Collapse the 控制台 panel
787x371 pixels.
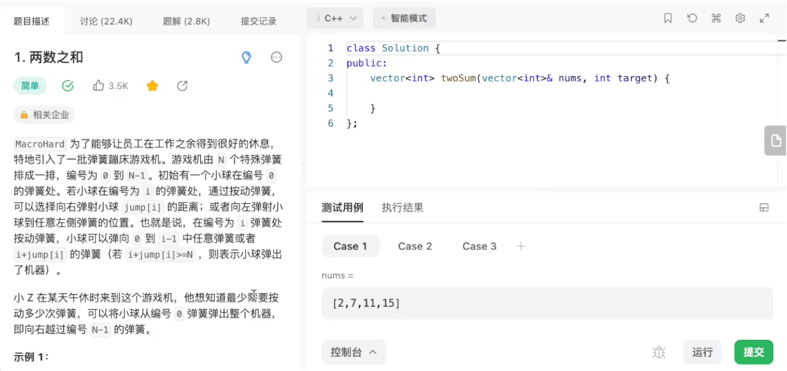pyautogui.click(x=353, y=352)
